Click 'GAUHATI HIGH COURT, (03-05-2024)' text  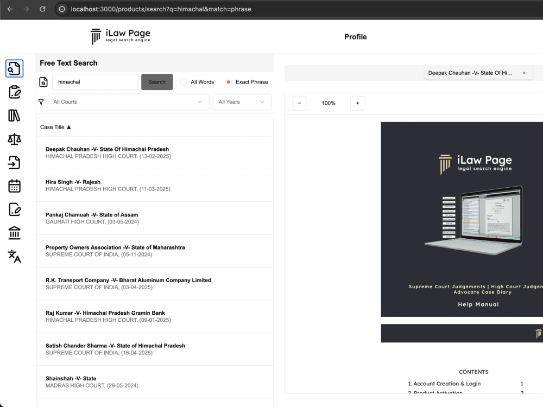pyautogui.click(x=92, y=221)
